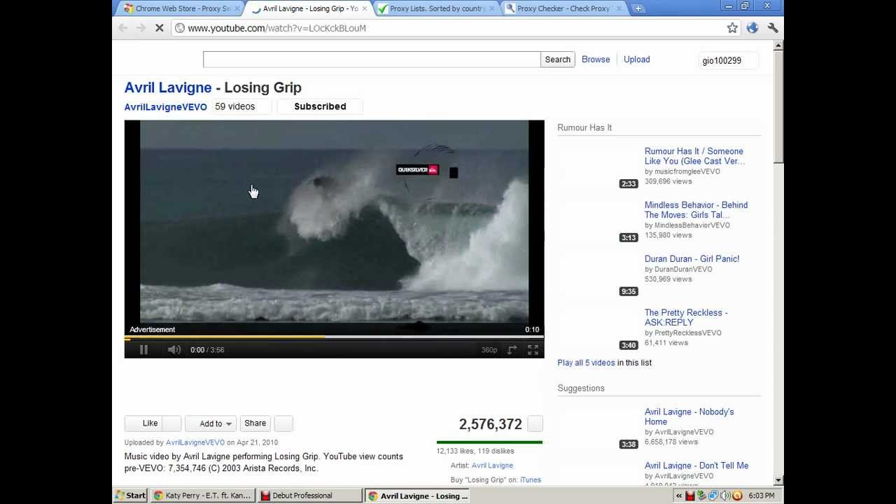Switch to the Proxy Checker tab
The width and height of the screenshot is (896, 504).
point(563,8)
